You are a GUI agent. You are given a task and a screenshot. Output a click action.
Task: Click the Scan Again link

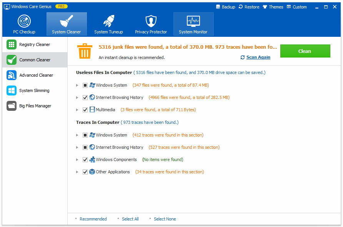click(258, 57)
